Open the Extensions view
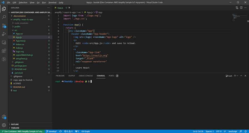Image resolution: width=249 pixels, height=133 pixels. point(4,51)
